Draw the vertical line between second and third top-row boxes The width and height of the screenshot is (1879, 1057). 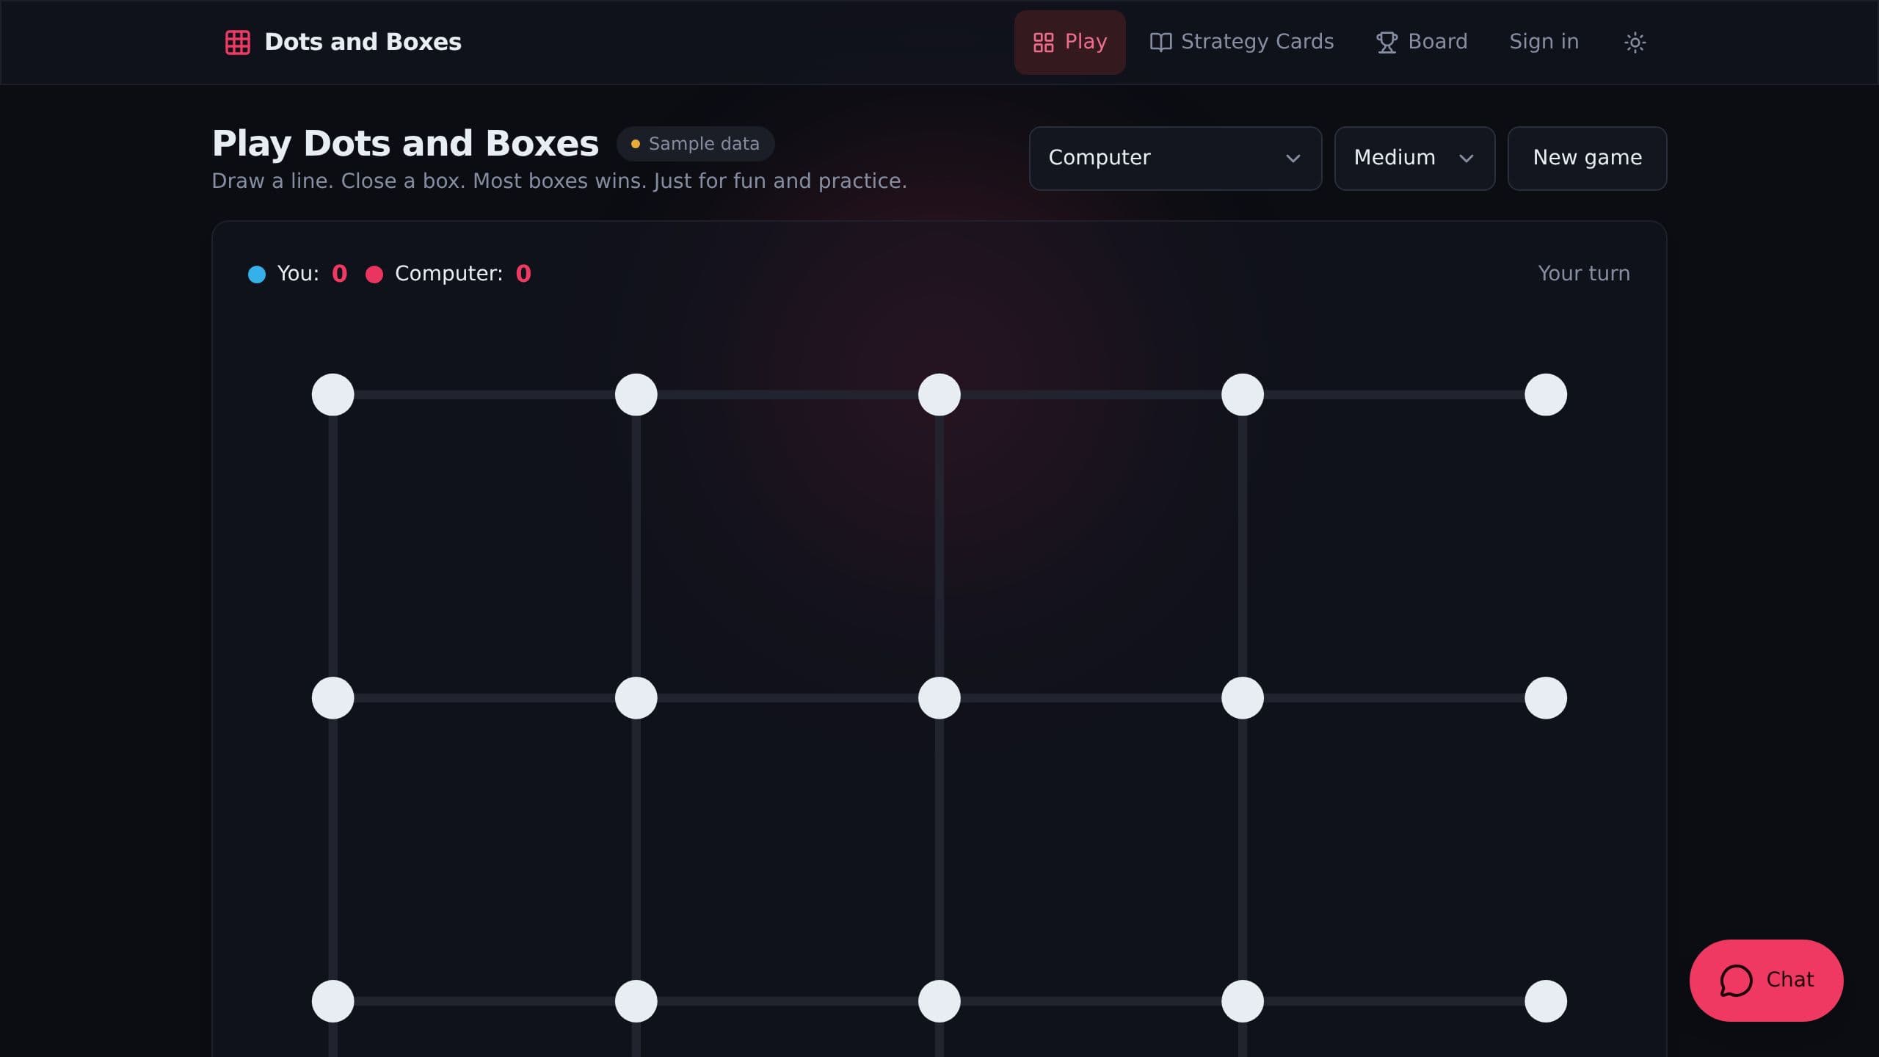pos(939,546)
